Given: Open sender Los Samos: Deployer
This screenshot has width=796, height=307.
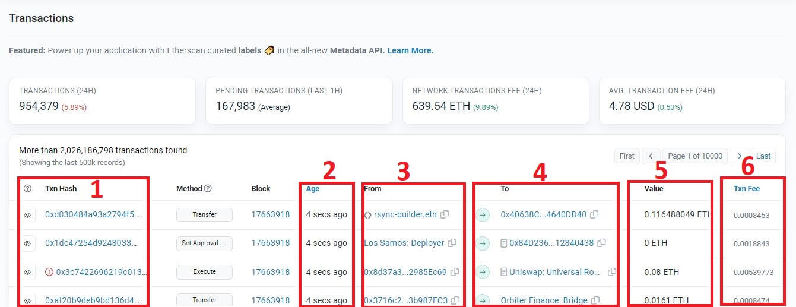Looking at the screenshot, I should pyautogui.click(x=404, y=243).
